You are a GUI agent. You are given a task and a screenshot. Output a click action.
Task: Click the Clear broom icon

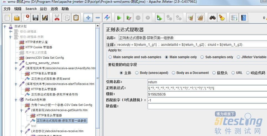[x=191, y=18]
